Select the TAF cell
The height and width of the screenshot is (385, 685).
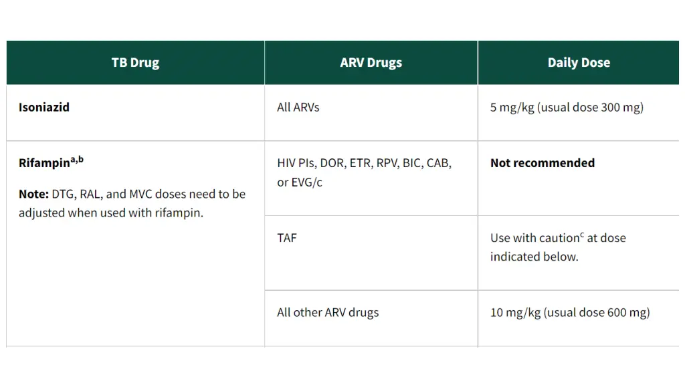click(287, 237)
